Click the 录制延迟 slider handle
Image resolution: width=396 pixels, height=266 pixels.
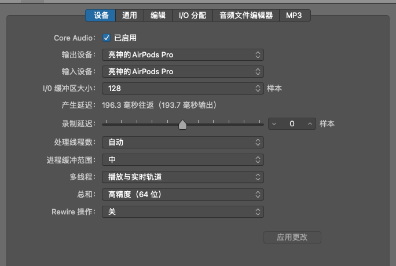click(182, 125)
